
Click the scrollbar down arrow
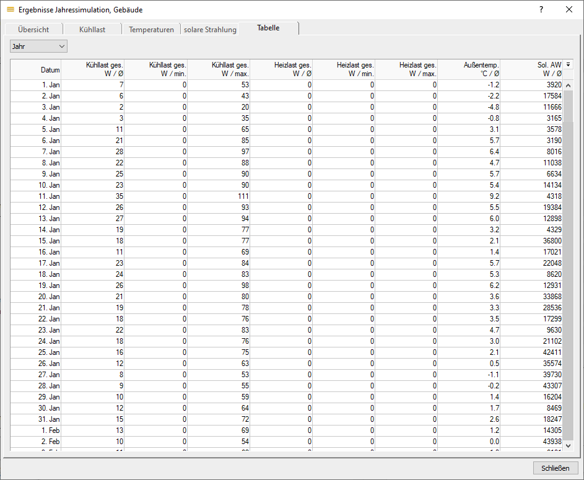568,445
